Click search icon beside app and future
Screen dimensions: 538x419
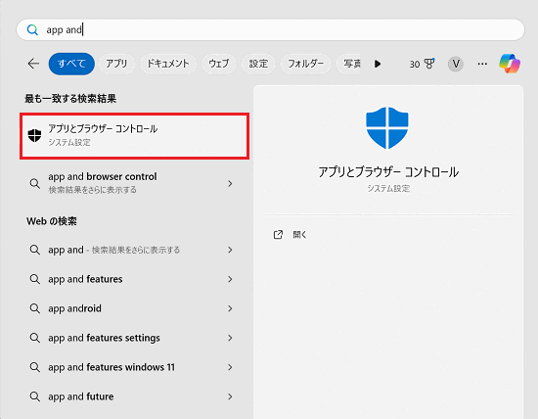[34, 396]
